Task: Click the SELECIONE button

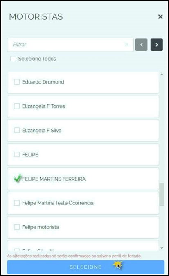Action: pyautogui.click(x=86, y=267)
